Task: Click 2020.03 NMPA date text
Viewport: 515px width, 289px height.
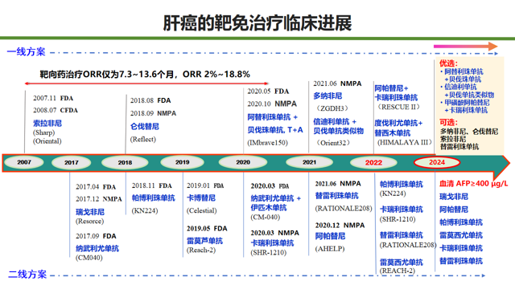Action: tap(275, 233)
